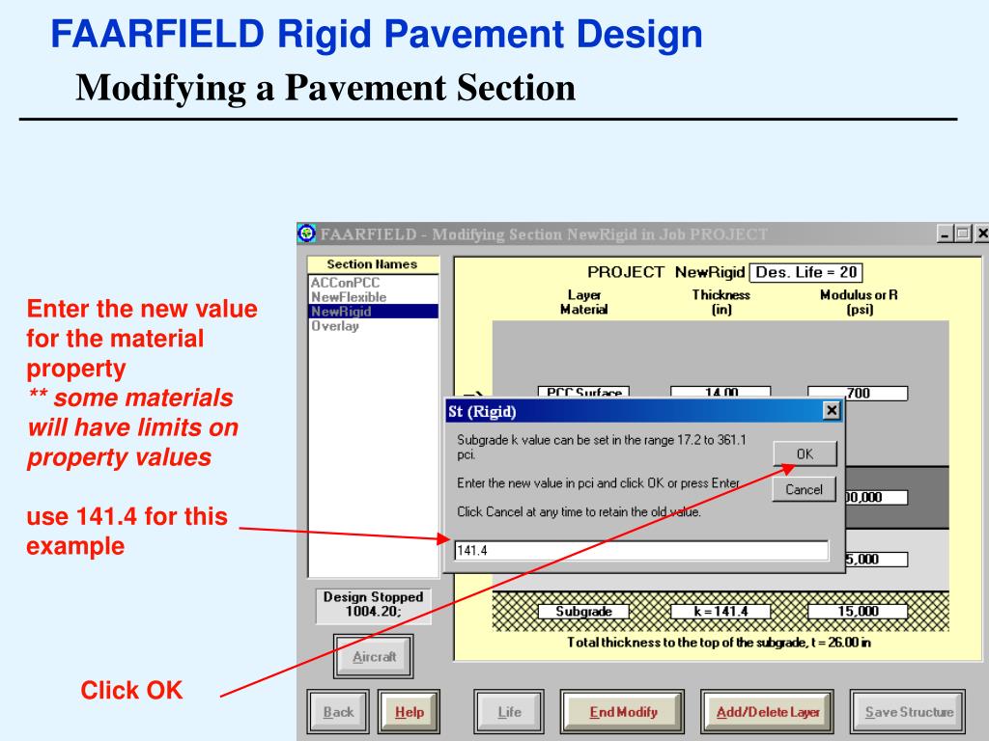
Task: Click the Life button
Action: click(x=509, y=712)
